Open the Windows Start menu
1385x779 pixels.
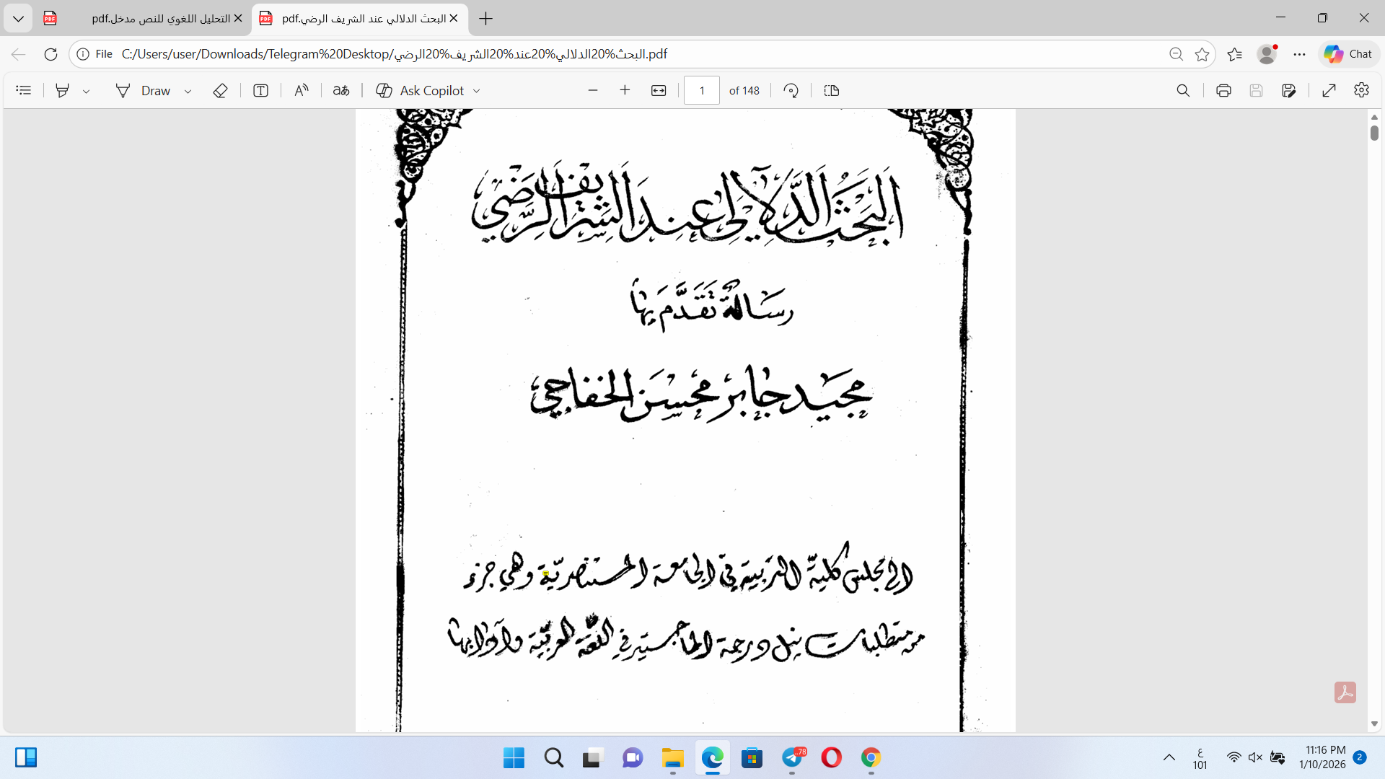click(514, 757)
